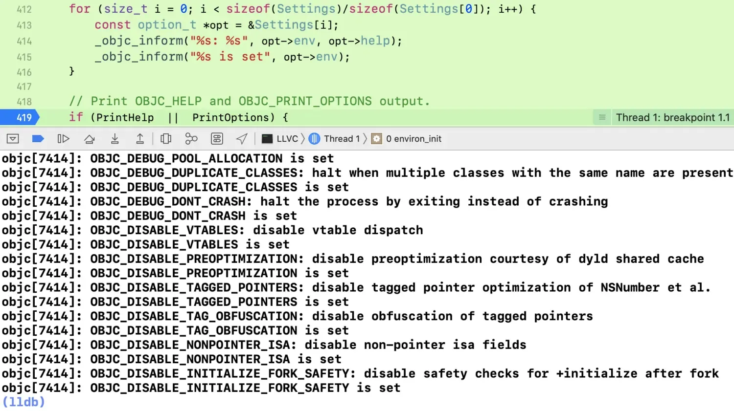734x411 pixels.
Task: Click the (lldb) console prompt
Action: 23,402
